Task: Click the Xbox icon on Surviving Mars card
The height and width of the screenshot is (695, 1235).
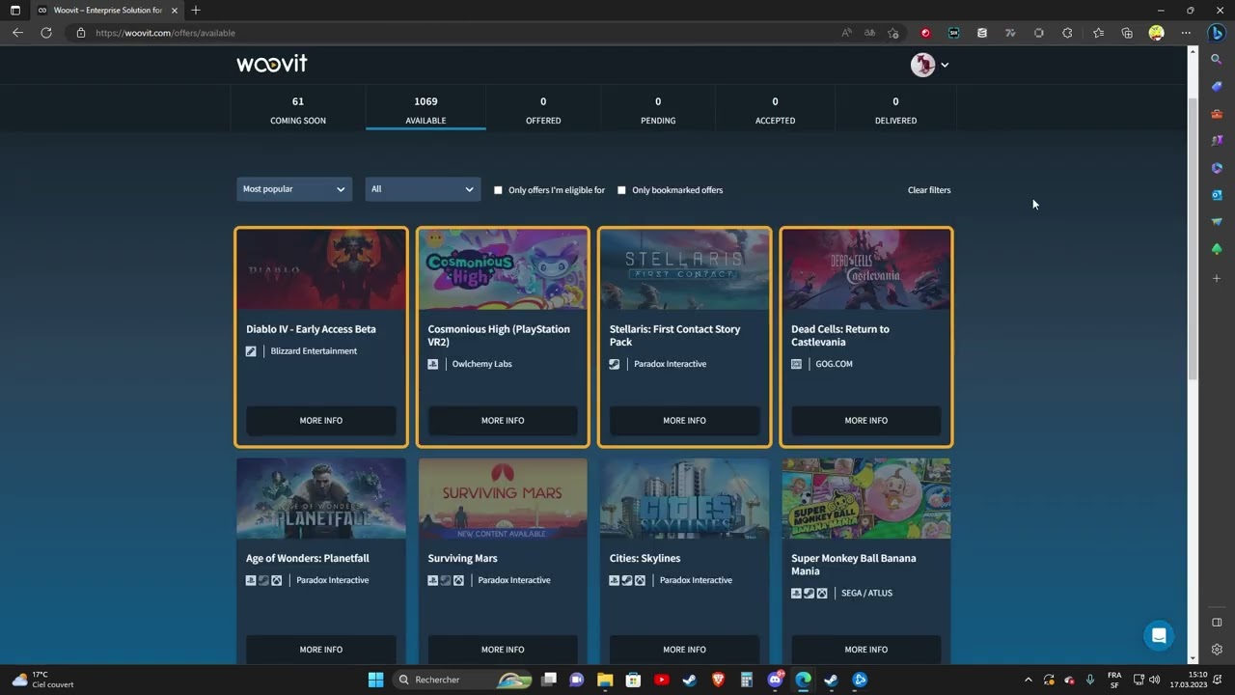Action: (458, 580)
